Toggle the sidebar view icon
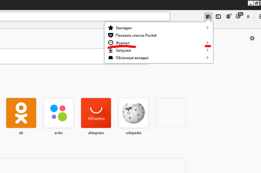 click(218, 16)
